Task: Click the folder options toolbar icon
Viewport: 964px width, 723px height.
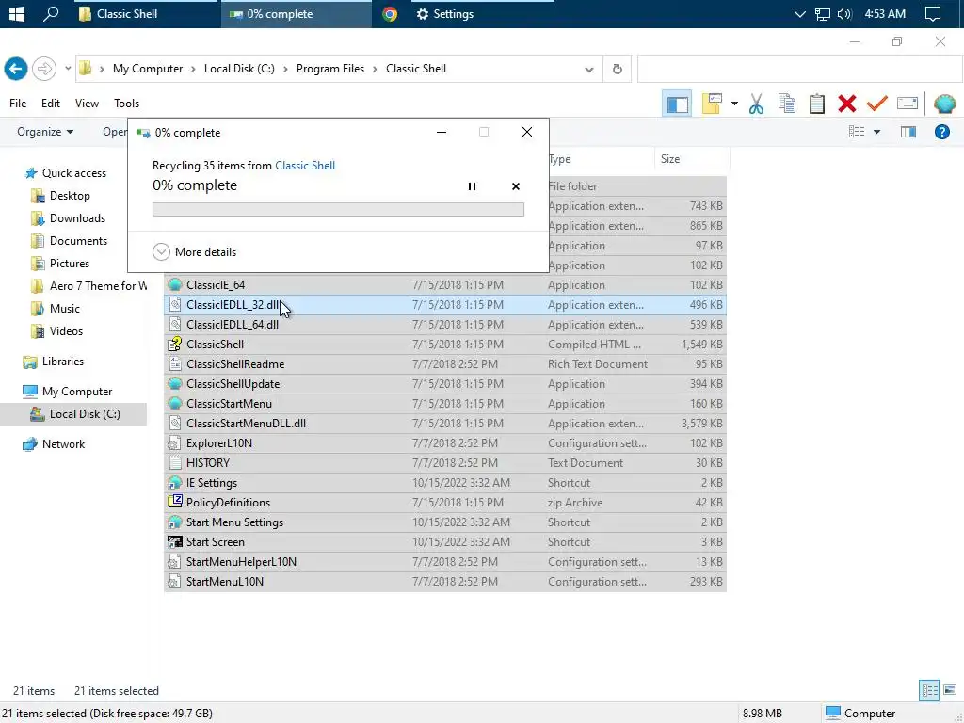Action: coord(712,104)
